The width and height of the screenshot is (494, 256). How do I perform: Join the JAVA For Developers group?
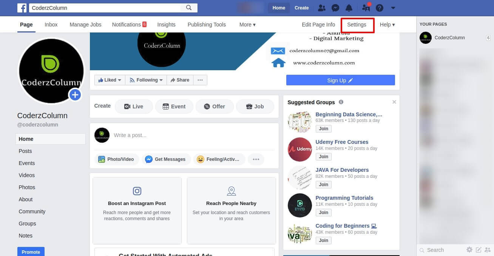(324, 185)
